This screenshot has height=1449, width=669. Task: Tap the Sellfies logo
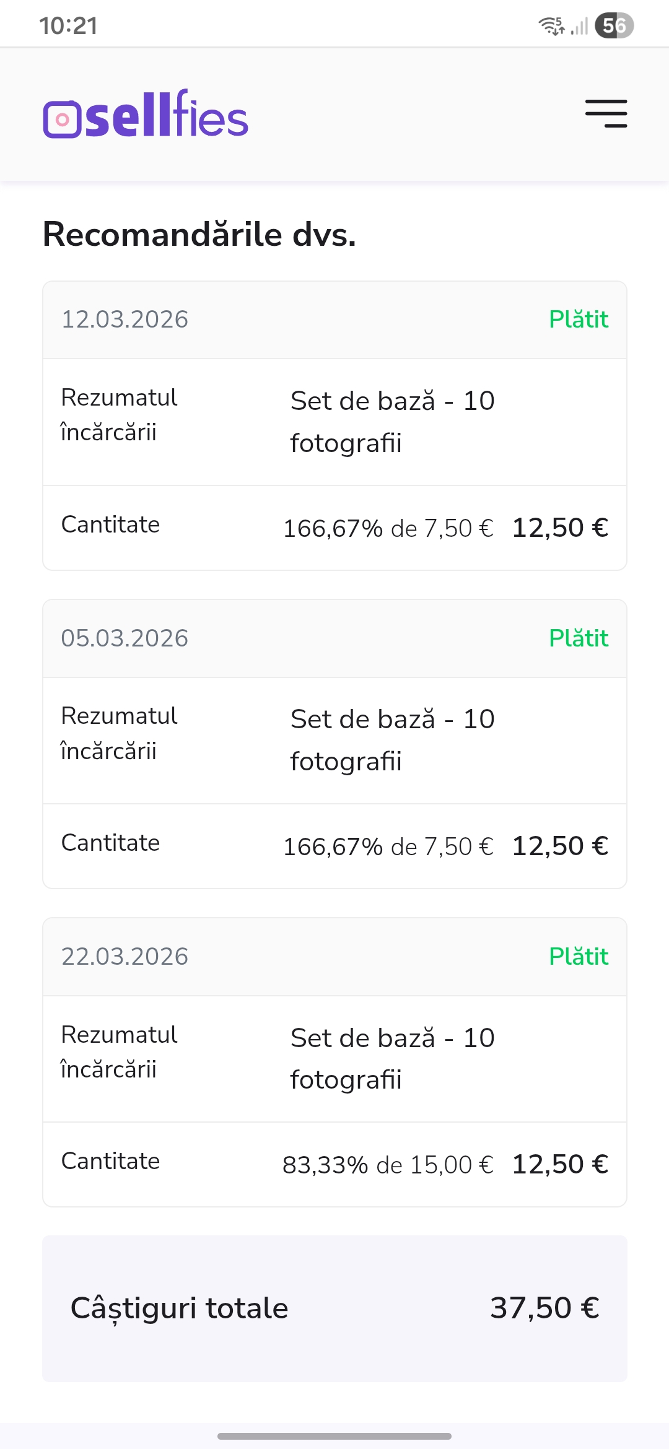coord(146,115)
